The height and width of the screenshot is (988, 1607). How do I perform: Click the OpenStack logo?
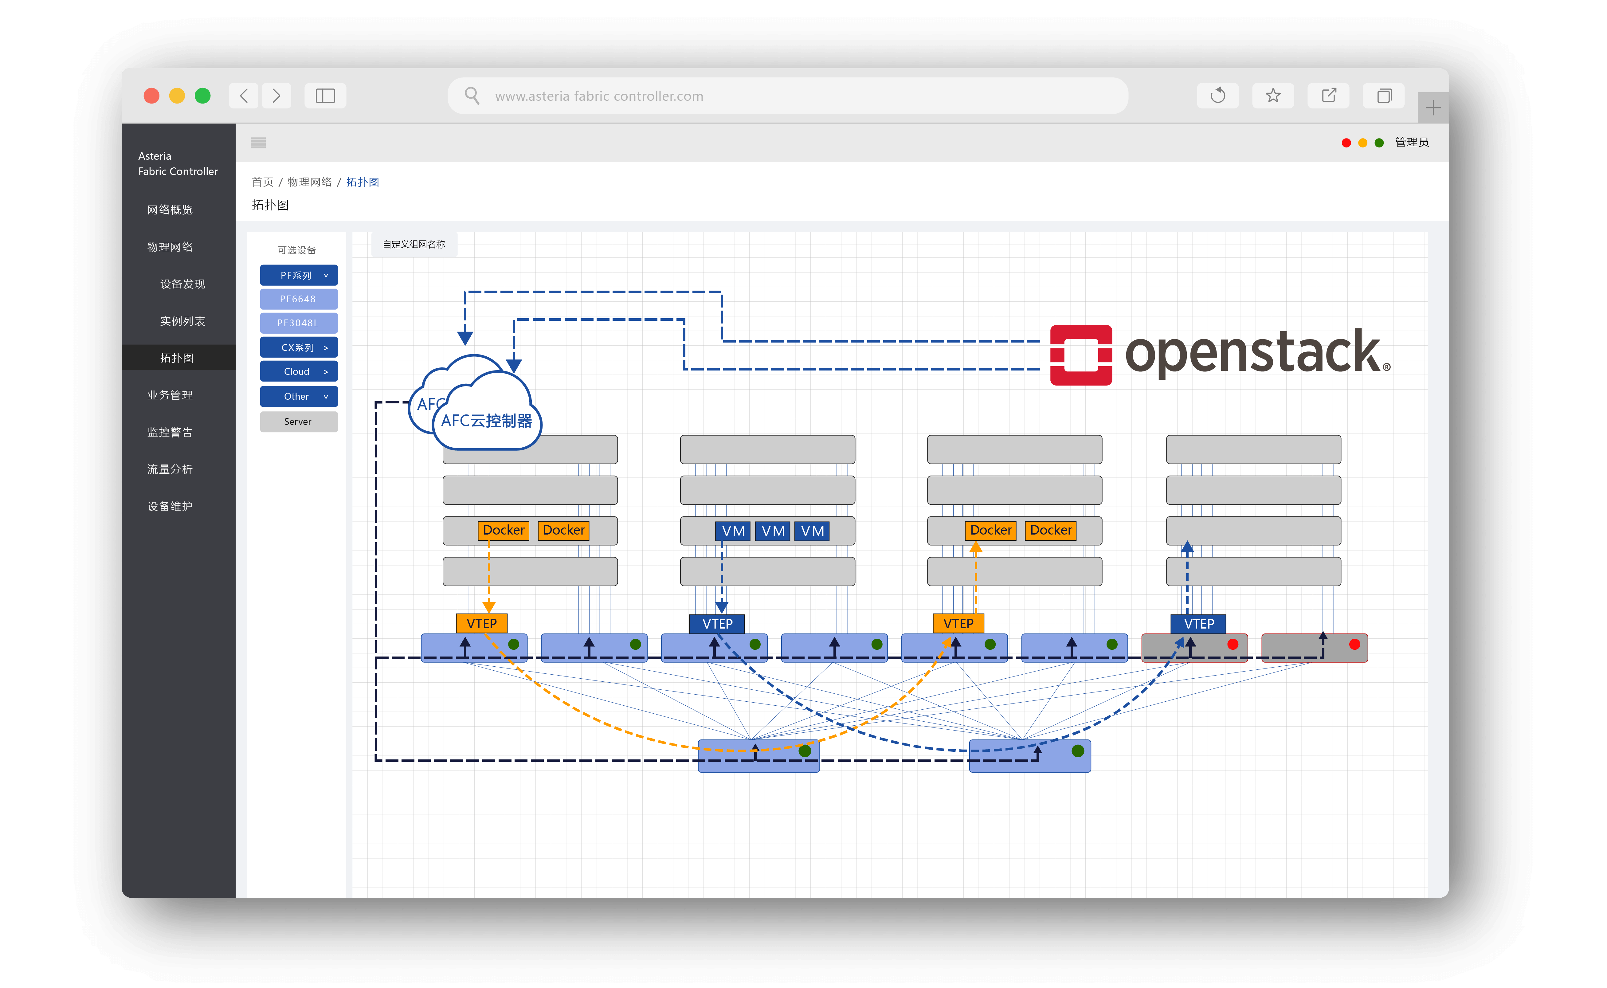tap(1220, 355)
